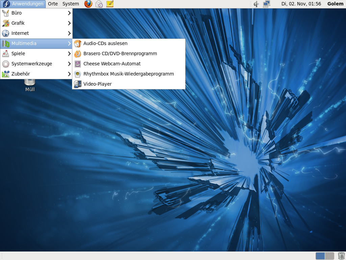Launch Firefox from the top panel
Viewport: 346px width, 260px height.
click(88, 4)
